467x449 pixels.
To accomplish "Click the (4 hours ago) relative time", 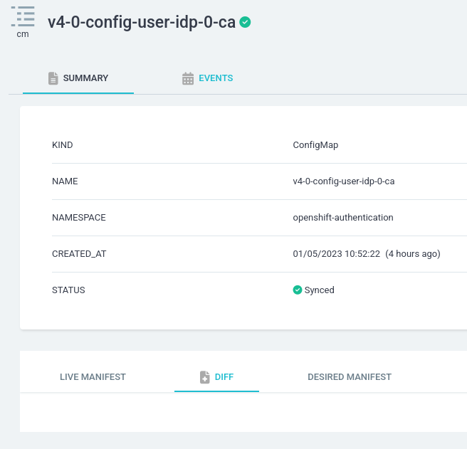I will tap(412, 254).
